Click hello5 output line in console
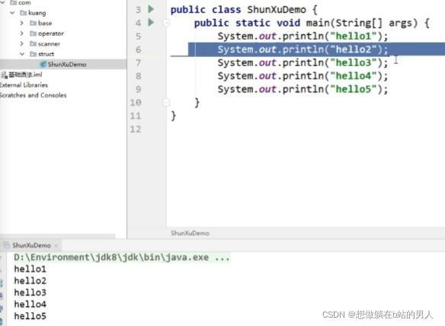Screen dimensions: 445x326 (x=30, y=316)
